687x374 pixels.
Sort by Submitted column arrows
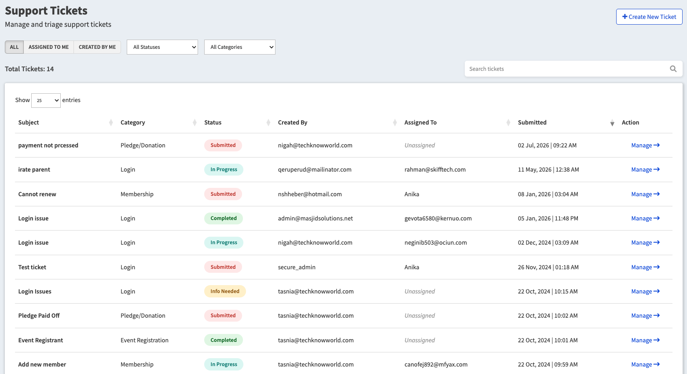coord(612,123)
